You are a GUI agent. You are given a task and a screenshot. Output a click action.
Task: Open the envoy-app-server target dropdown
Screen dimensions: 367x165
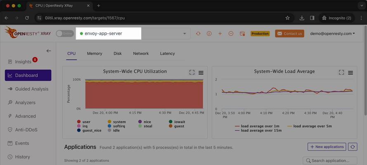pos(133,33)
